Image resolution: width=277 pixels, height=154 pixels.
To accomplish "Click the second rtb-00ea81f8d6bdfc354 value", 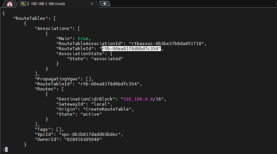I will coord(109,84).
